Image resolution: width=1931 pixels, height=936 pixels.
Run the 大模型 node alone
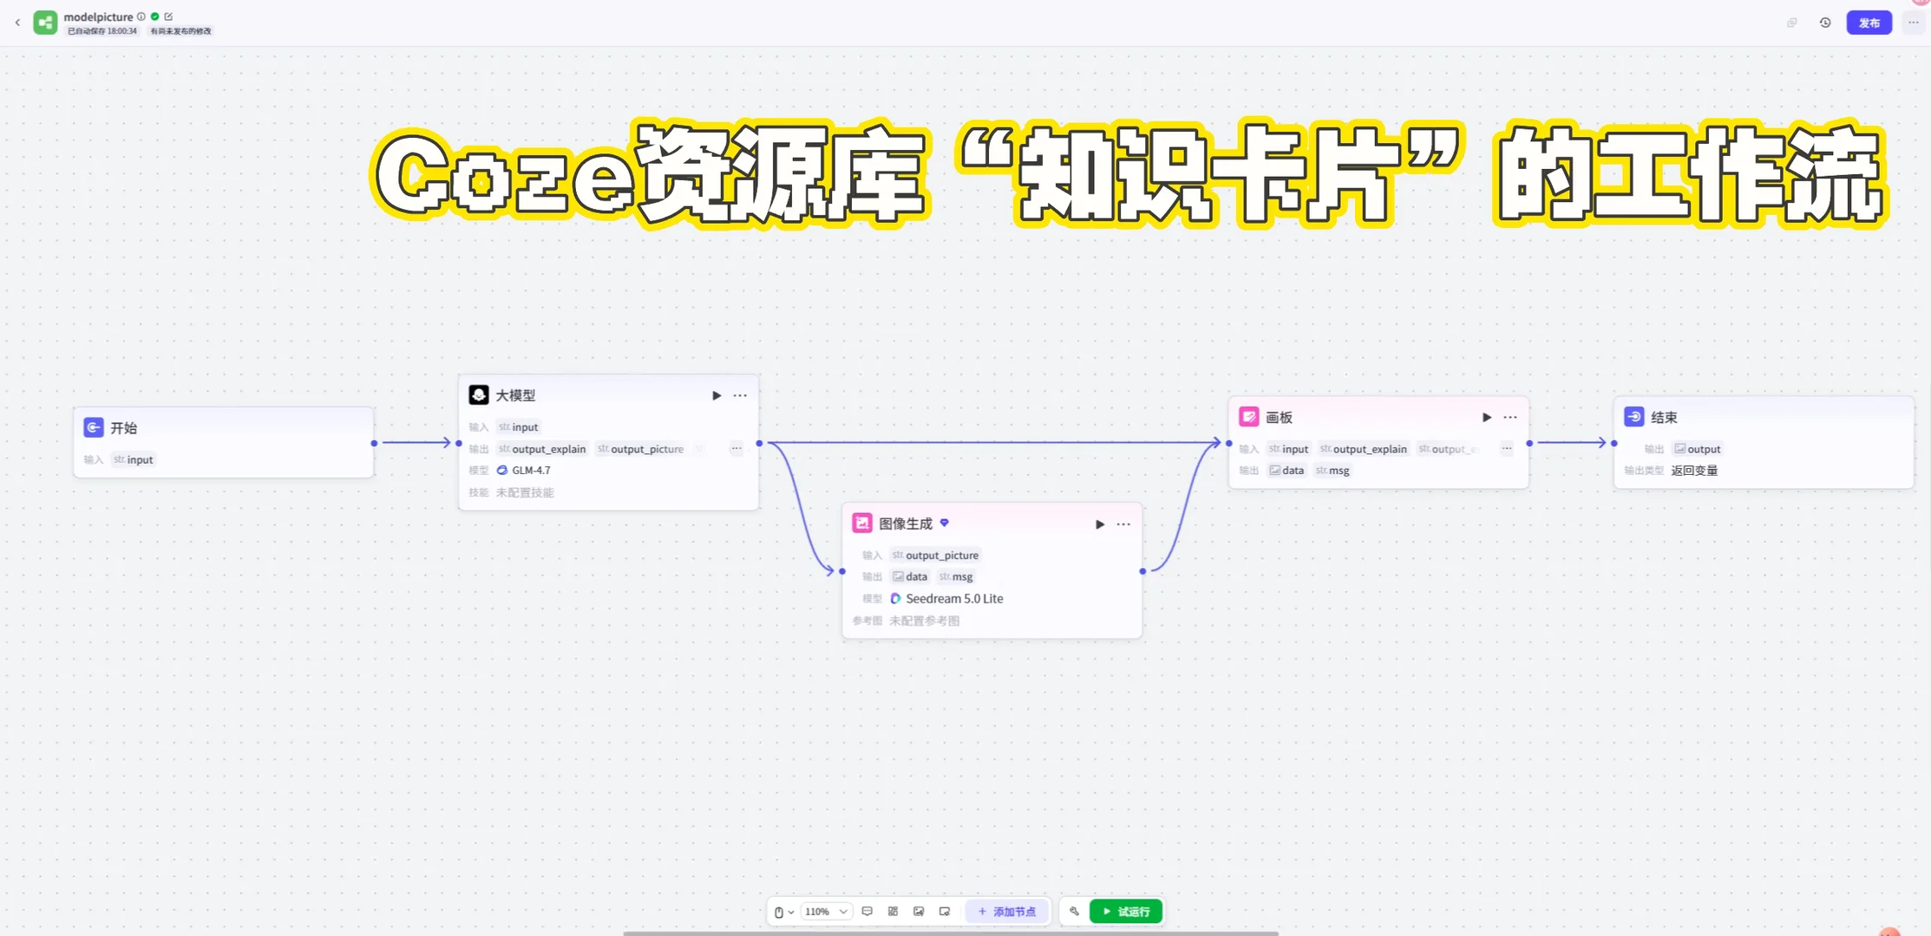tap(717, 395)
